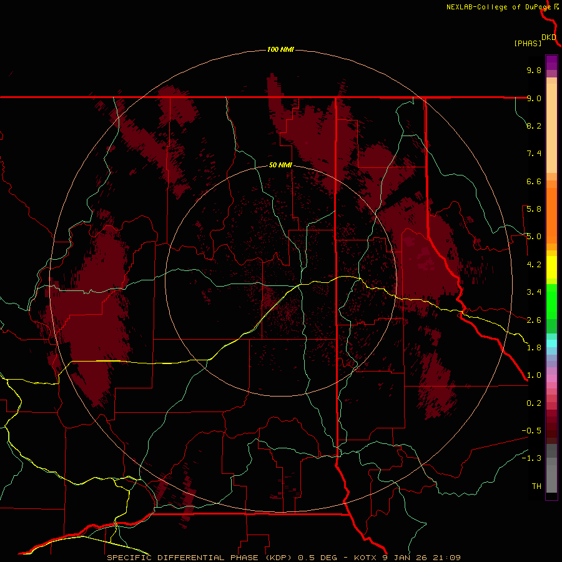Image resolution: width=562 pixels, height=562 pixels.
Task: Click the 2.6 scale value
Action: [534, 320]
